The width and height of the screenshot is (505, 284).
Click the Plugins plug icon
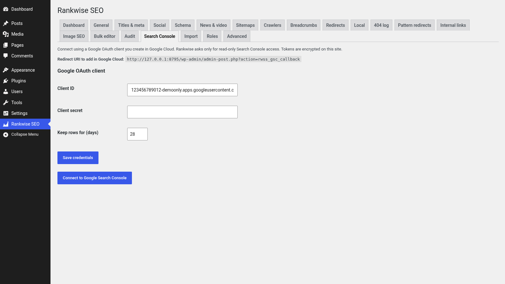coord(6,81)
